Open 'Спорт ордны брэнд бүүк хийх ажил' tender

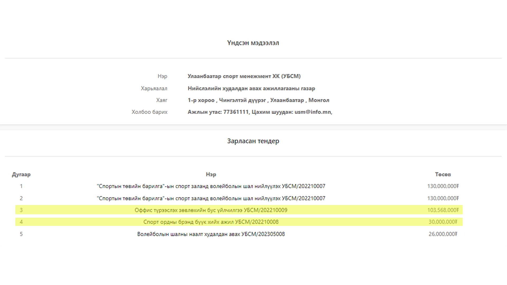point(211,222)
